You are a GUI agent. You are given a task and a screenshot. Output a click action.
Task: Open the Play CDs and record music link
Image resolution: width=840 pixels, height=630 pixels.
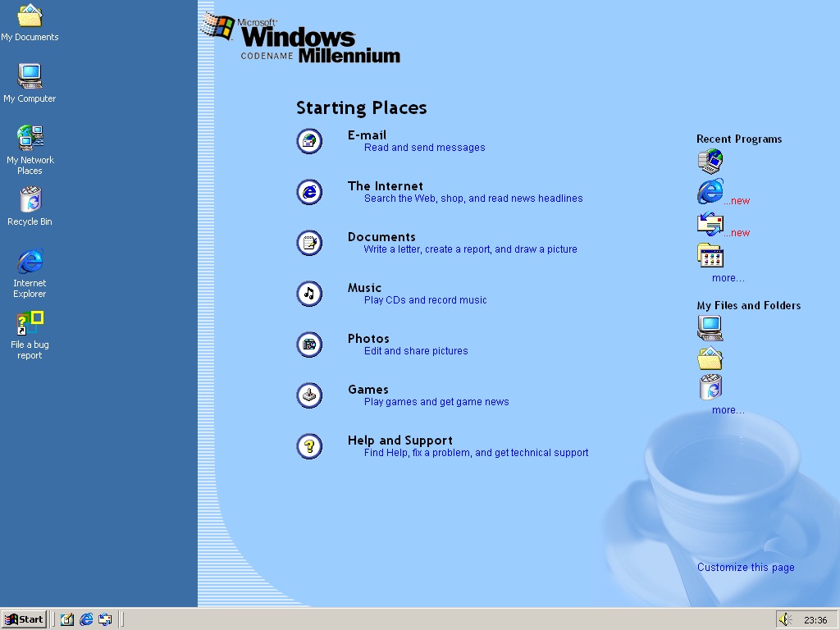click(426, 300)
